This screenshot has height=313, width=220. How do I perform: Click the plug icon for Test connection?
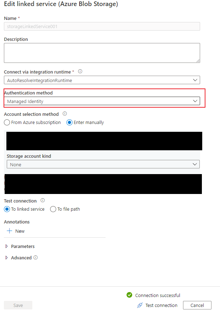point(140,305)
